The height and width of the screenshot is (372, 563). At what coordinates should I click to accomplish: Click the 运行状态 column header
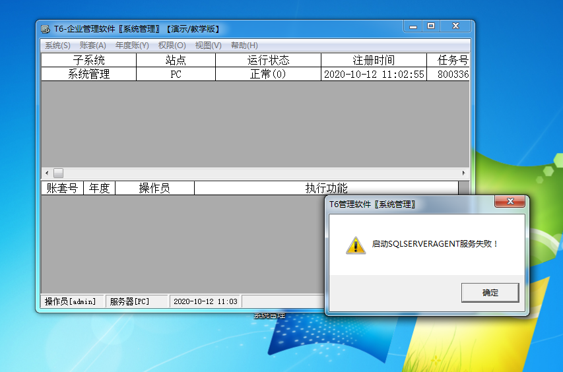(268, 60)
